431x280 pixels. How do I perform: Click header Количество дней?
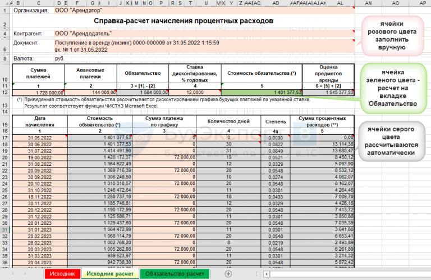(228, 121)
